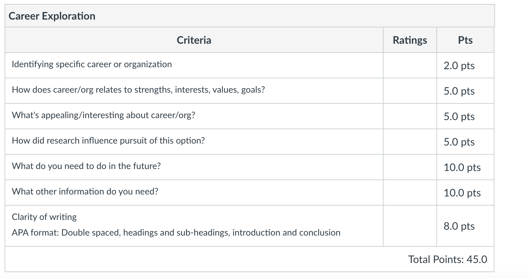
Task: Click the empty Ratings cell for Clarity of writing
Action: pyautogui.click(x=410, y=226)
